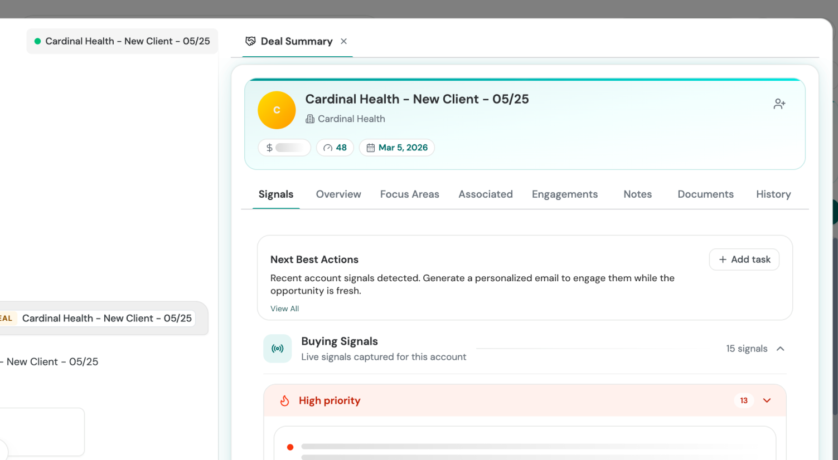Click the High priority flame icon
Viewport: 838px width, 460px height.
pyautogui.click(x=284, y=400)
